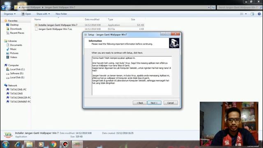The width and height of the screenshot is (263, 148).
Task: Open Documents library
Action: tap(16, 45)
